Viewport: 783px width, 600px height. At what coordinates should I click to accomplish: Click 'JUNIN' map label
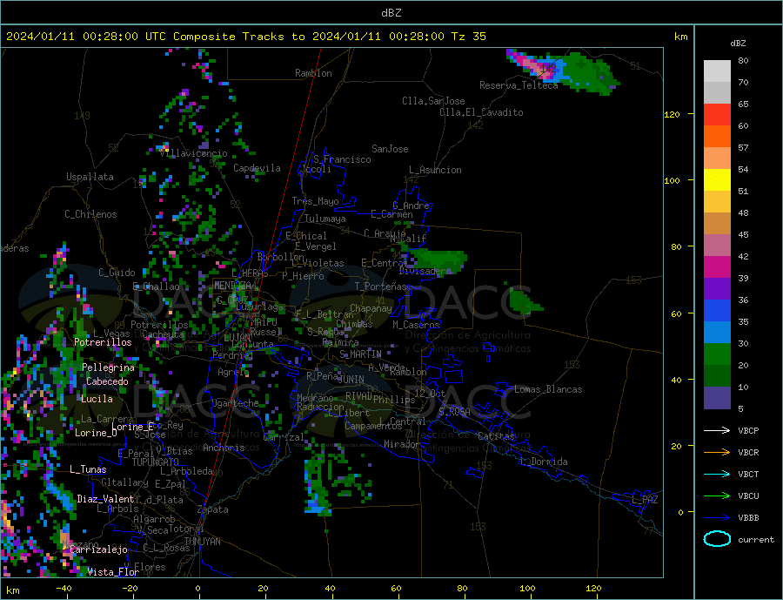click(351, 380)
